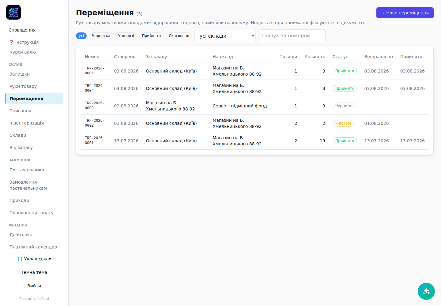Click the globe language icon
Viewport: 441px width, 306px height.
point(20,259)
